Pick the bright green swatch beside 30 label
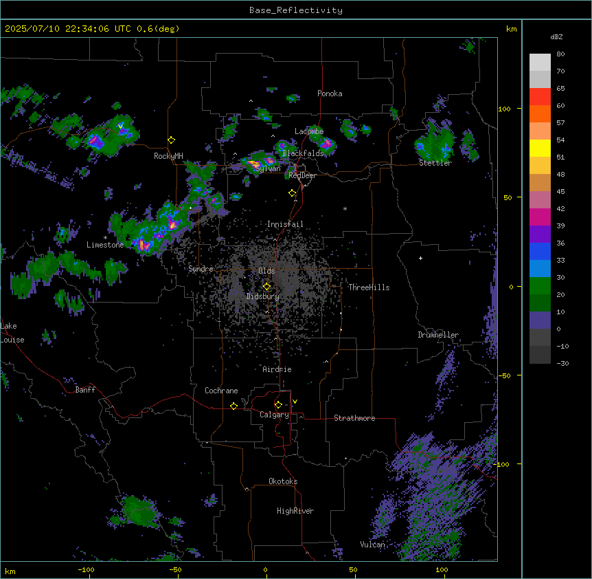This screenshot has width=592, height=579. coord(540,286)
